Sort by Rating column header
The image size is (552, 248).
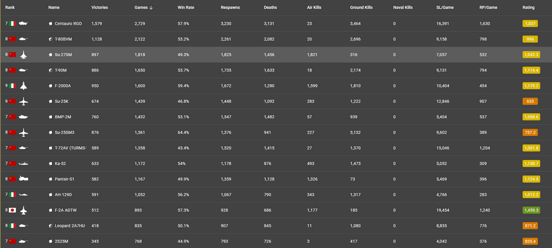tap(528, 8)
